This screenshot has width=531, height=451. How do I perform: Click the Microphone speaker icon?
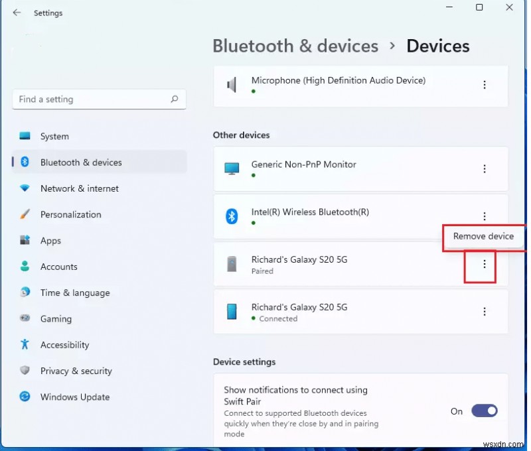click(232, 85)
